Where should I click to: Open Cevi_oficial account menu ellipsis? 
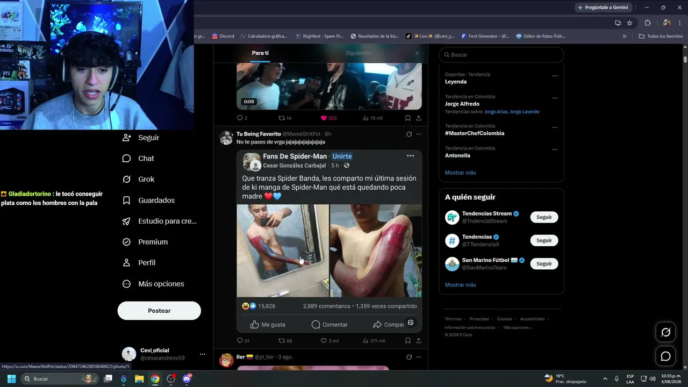pos(203,354)
